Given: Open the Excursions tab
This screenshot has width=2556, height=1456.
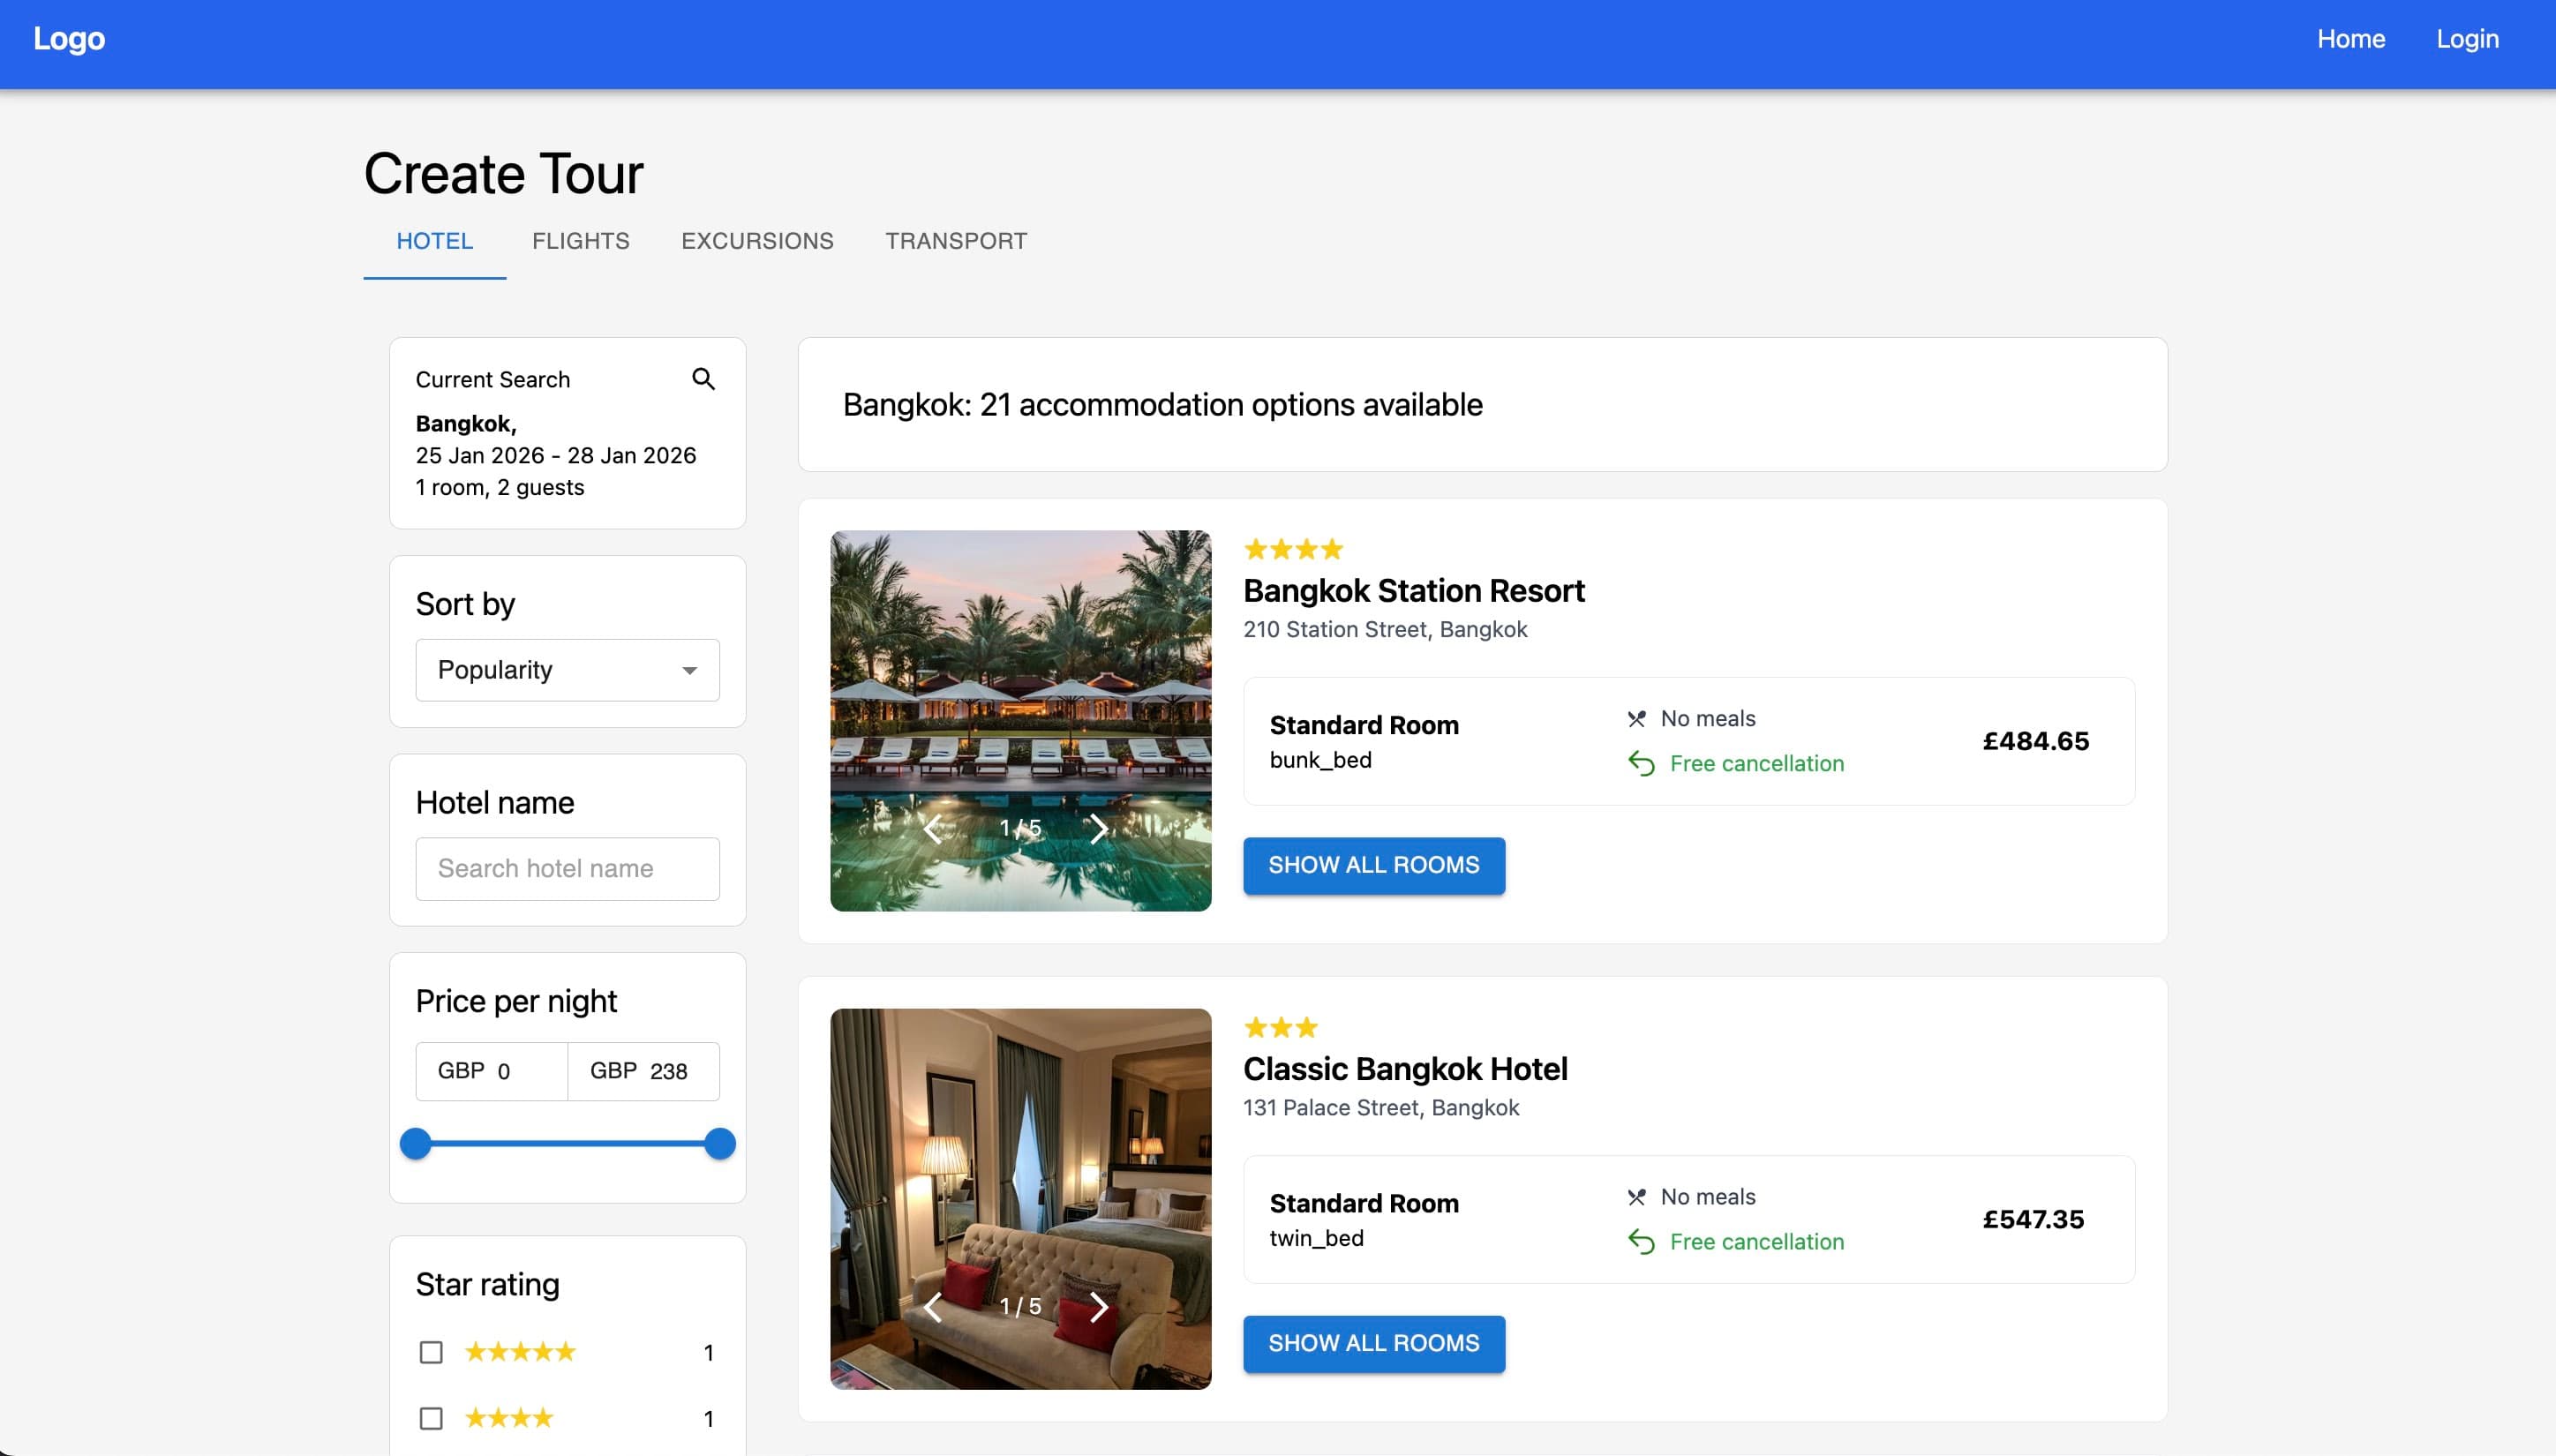Looking at the screenshot, I should tap(757, 241).
